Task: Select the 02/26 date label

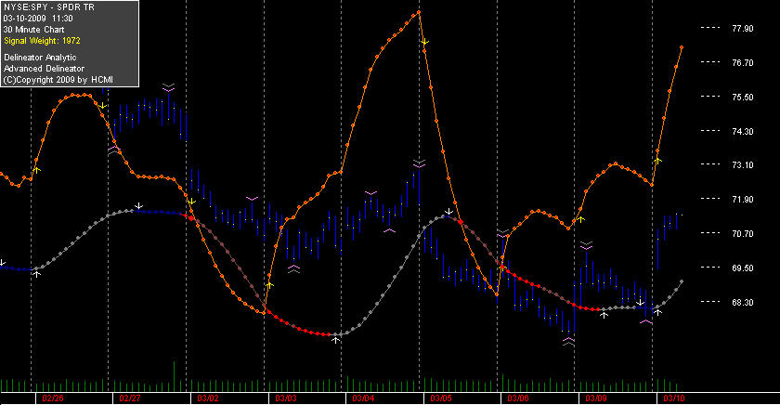Action: click(53, 398)
